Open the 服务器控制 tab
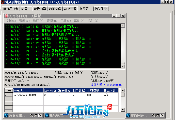Image resolution: width=175 pixels, height=120 pixels. (x=11, y=9)
